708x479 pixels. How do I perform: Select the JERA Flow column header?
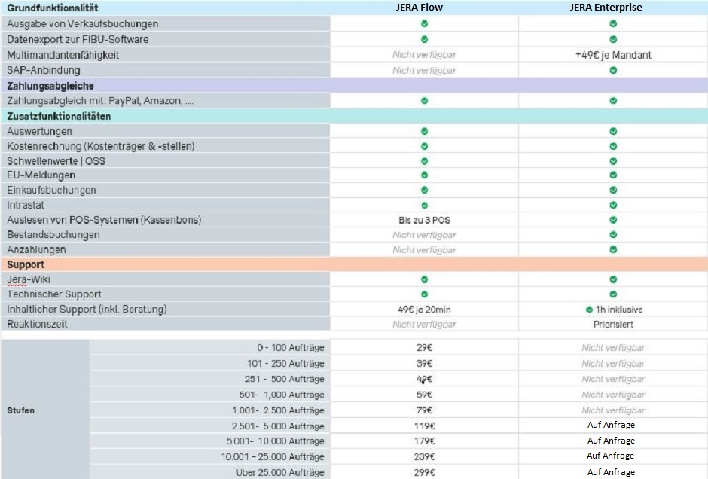pos(424,8)
